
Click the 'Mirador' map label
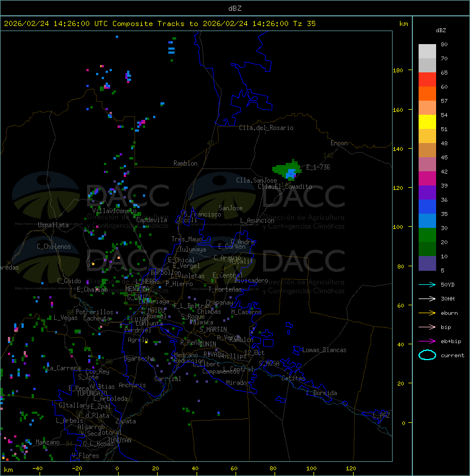click(x=238, y=383)
